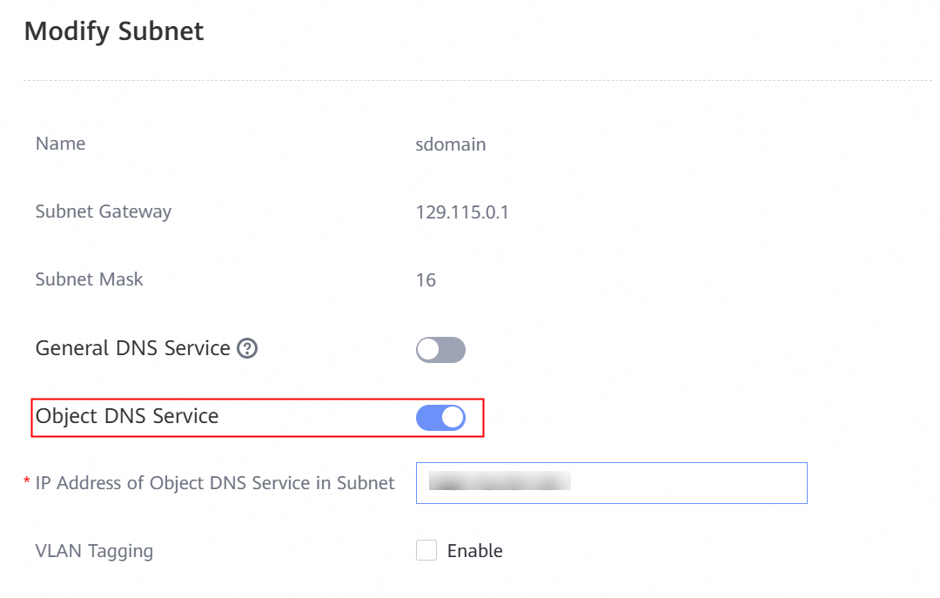
Task: Click the blurred IP text inside input
Action: click(500, 481)
